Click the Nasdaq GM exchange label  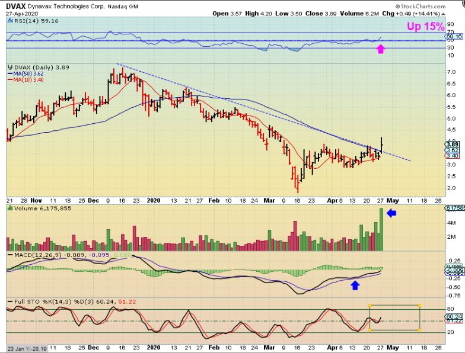123,7
